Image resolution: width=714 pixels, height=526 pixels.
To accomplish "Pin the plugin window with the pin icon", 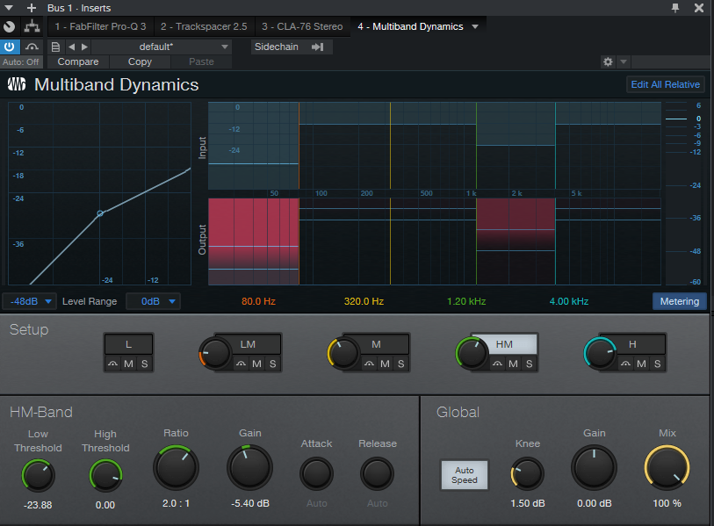I will [x=674, y=8].
